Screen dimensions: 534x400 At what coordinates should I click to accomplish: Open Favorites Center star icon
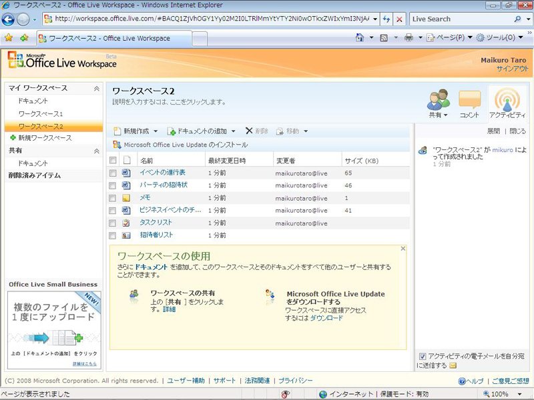pyautogui.click(x=9, y=38)
